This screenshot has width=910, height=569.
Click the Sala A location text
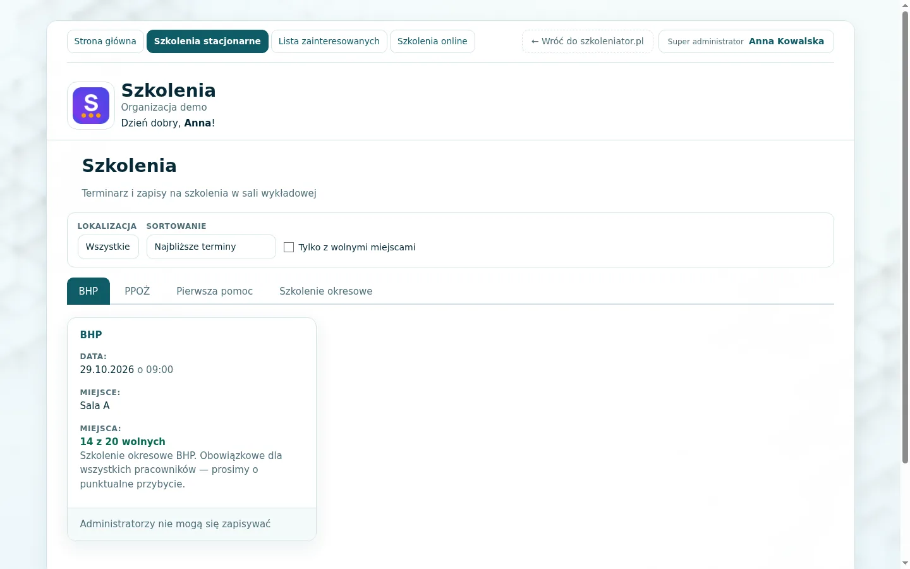point(95,406)
